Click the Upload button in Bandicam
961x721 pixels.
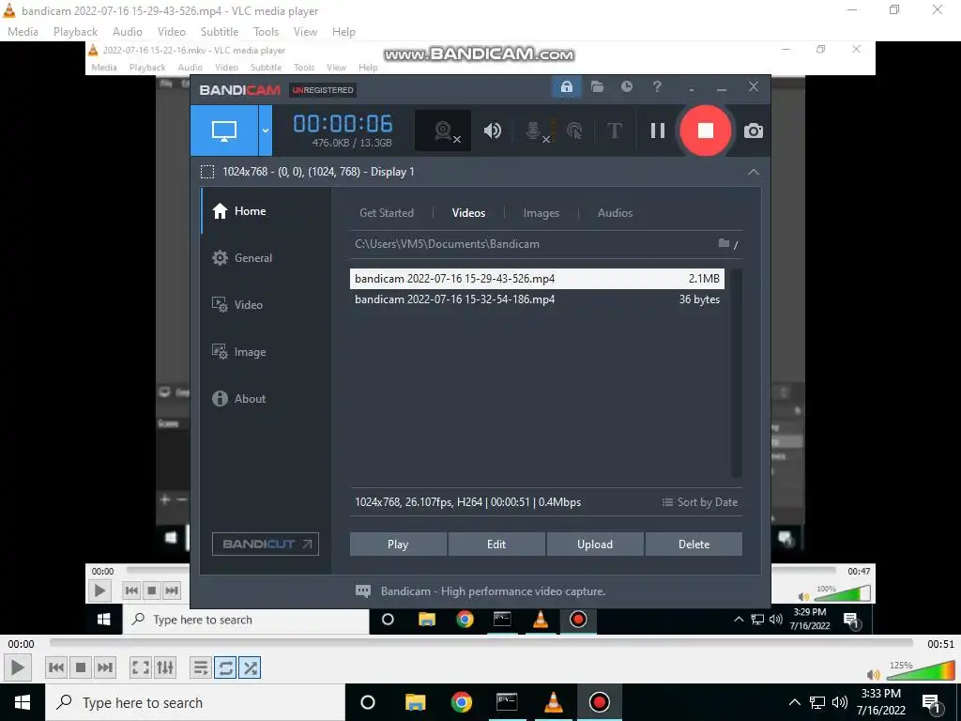[x=594, y=544]
